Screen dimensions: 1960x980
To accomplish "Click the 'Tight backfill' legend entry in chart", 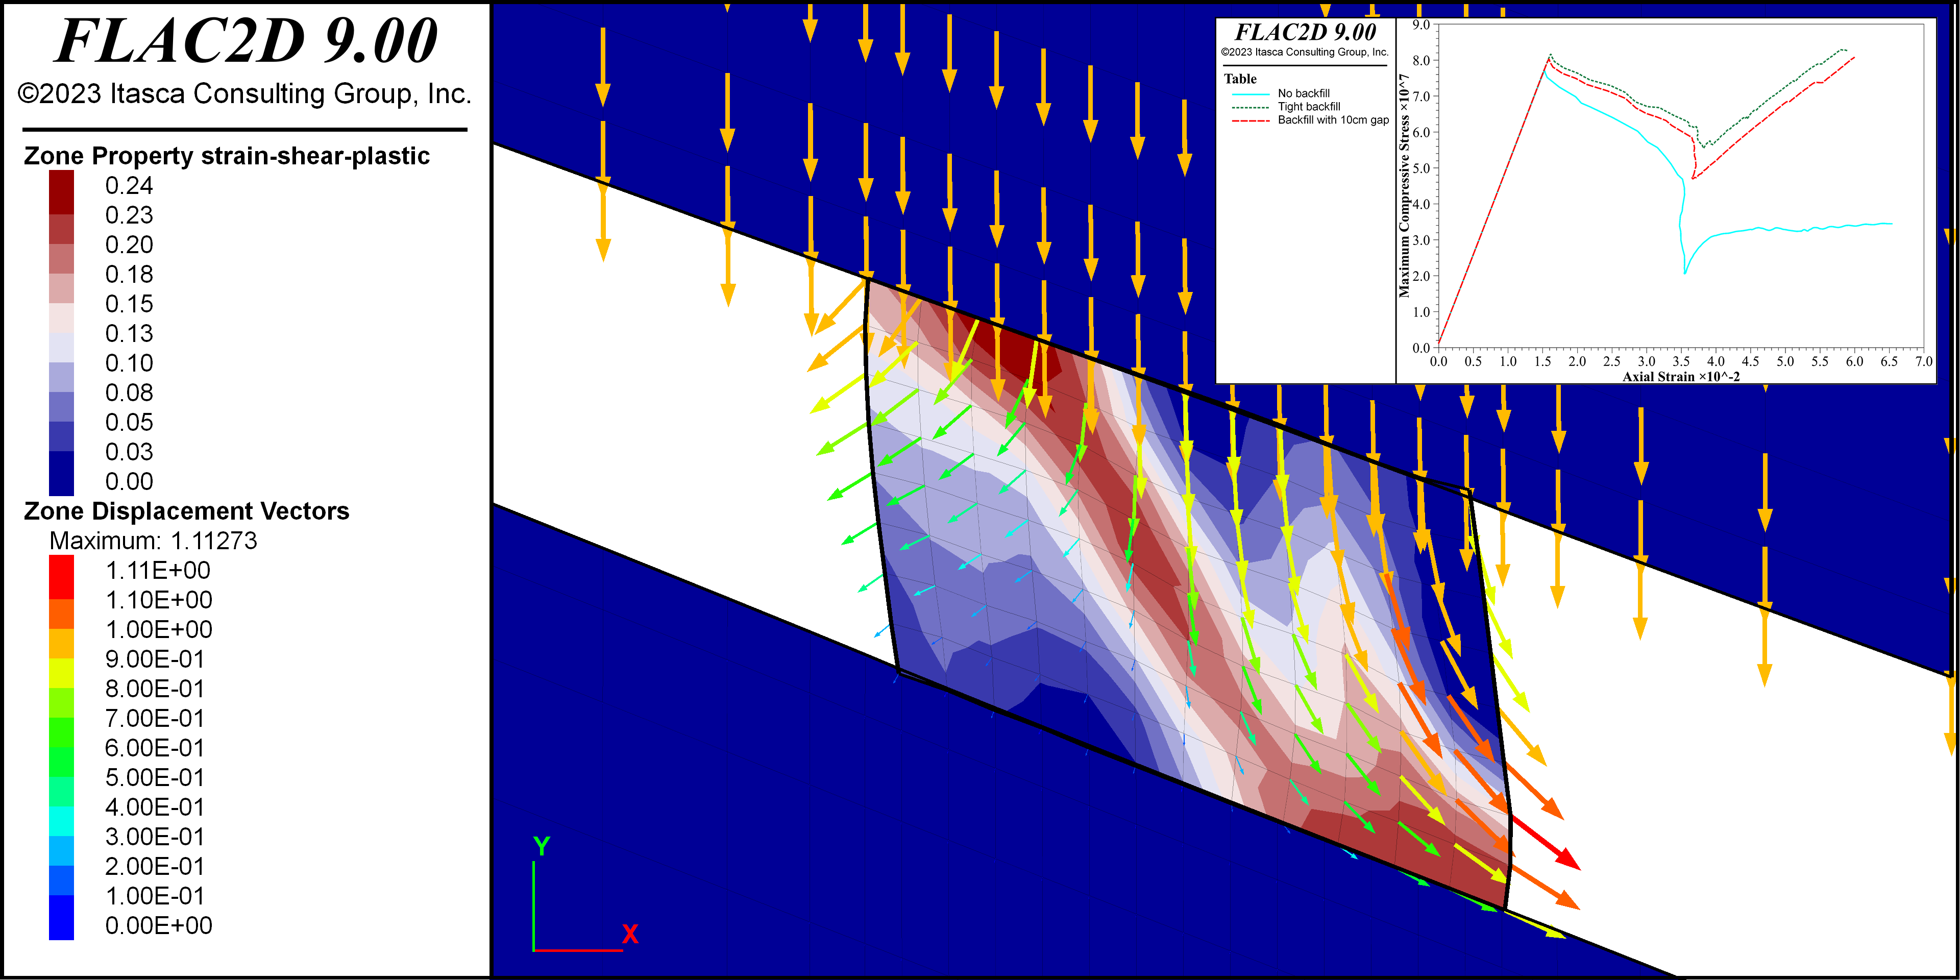I will point(1309,107).
